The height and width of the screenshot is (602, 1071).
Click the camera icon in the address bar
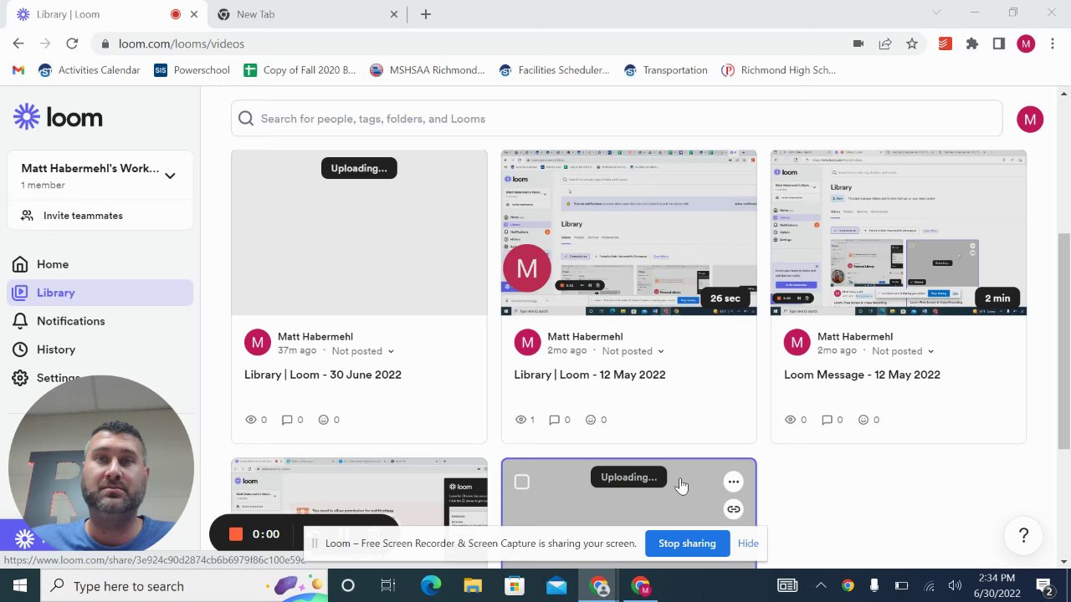[858, 43]
